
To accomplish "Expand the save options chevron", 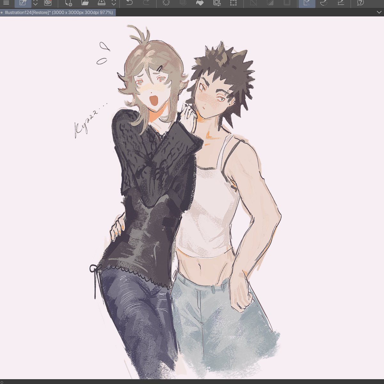I will tap(114, 4).
